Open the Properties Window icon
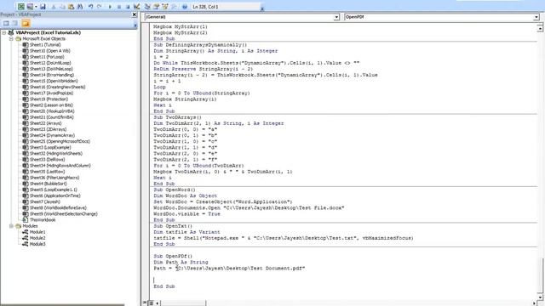Image resolution: width=545 pixels, height=306 pixels. click(157, 7)
